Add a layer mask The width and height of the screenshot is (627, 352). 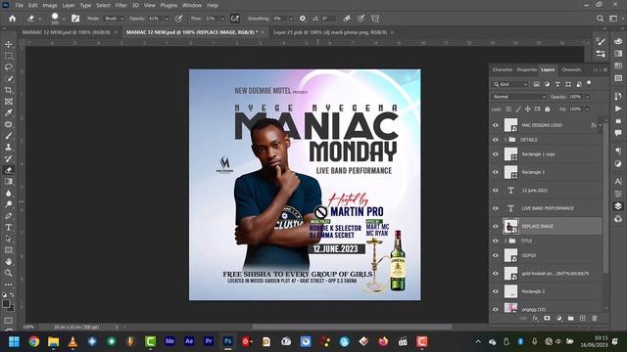(547, 318)
